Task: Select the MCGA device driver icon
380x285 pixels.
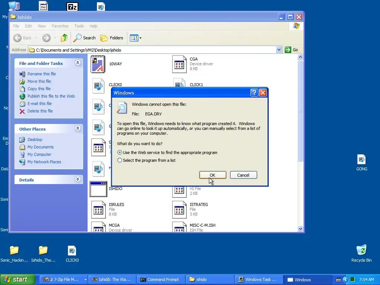Action: [x=98, y=227]
